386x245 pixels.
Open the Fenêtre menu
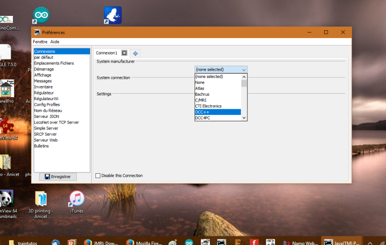pos(40,42)
